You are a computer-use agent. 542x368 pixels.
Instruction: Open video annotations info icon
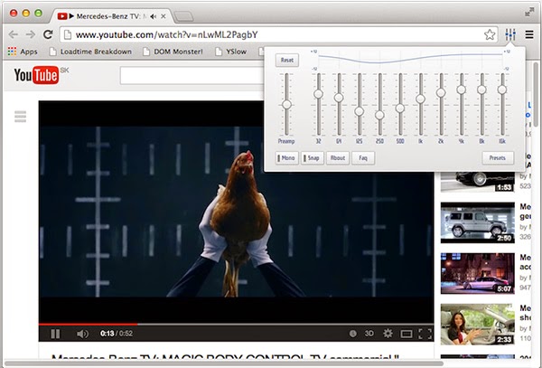(353, 334)
